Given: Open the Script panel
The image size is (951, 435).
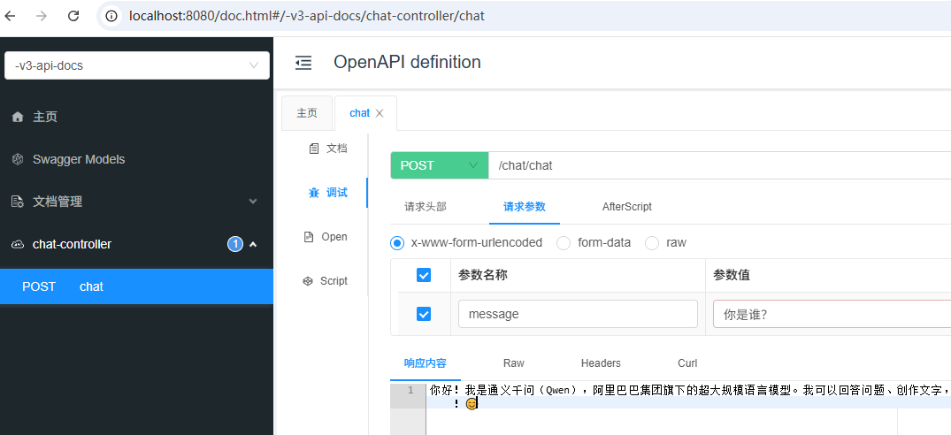Looking at the screenshot, I should [326, 281].
